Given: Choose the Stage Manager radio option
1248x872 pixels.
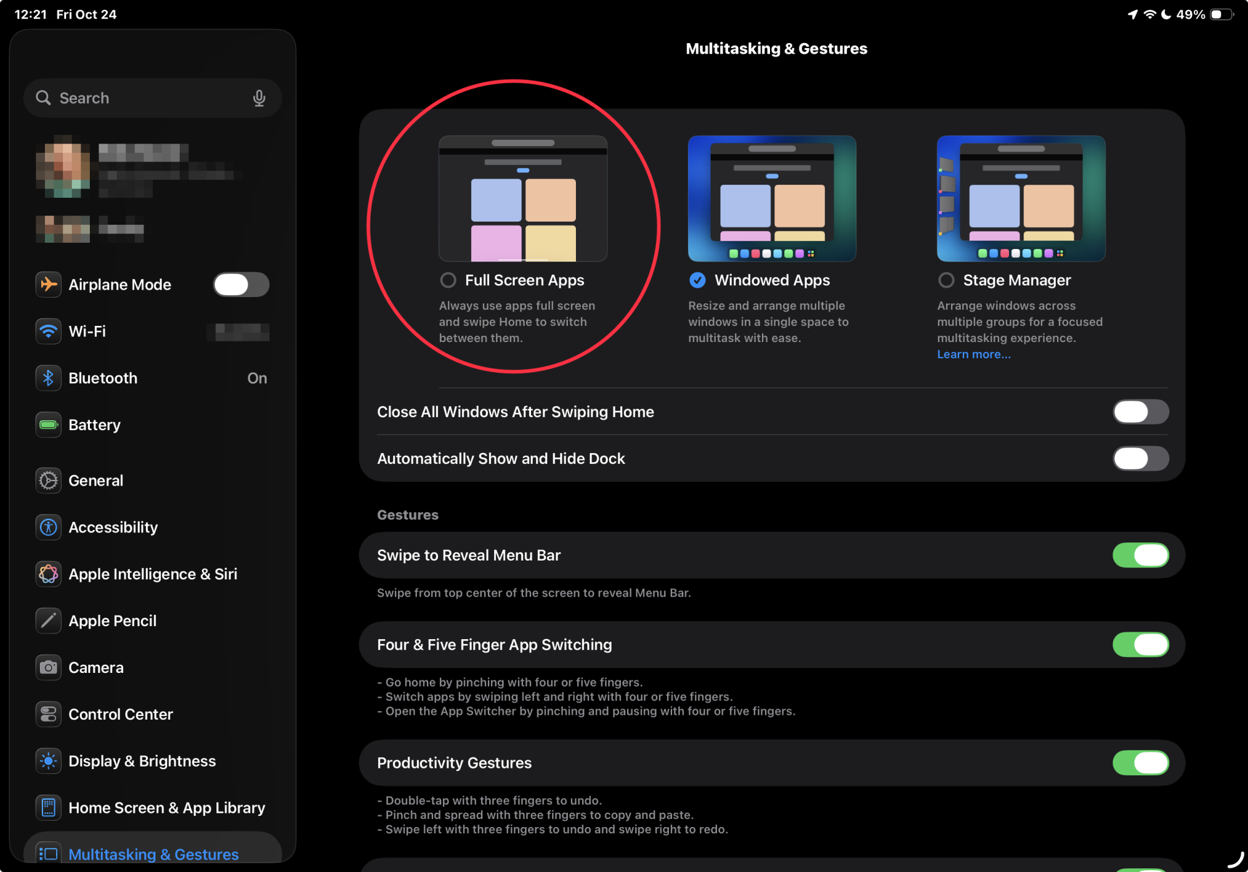Looking at the screenshot, I should 946,280.
